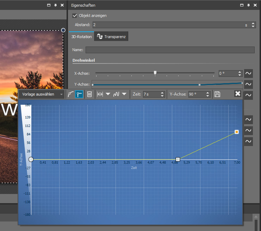Pin the Eigenschaften panel
This screenshot has width=261, height=231.
click(x=248, y=5)
